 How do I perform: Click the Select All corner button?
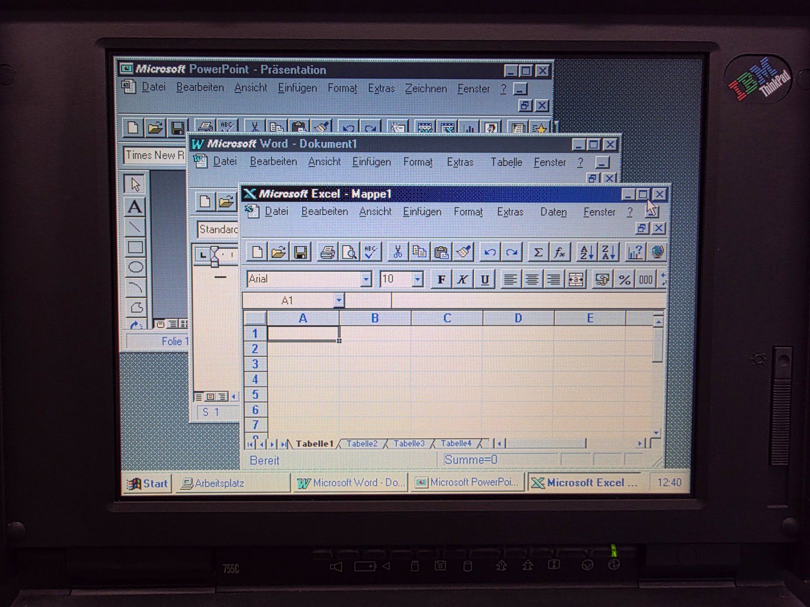256,318
